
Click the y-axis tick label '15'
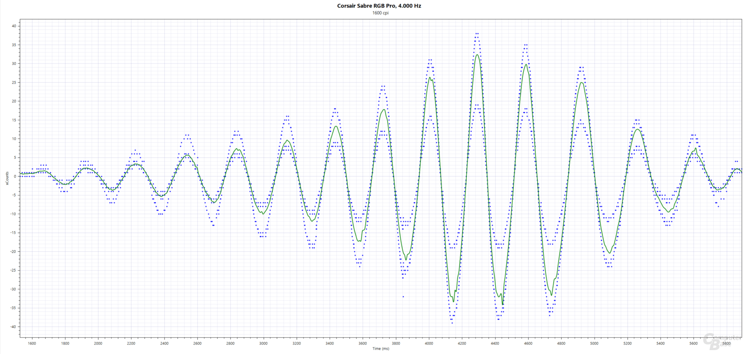point(14,120)
